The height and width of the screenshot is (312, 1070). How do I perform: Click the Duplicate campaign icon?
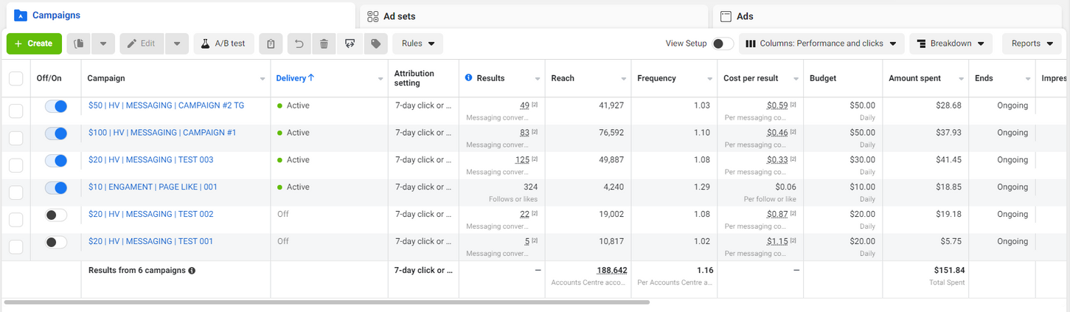pos(79,44)
